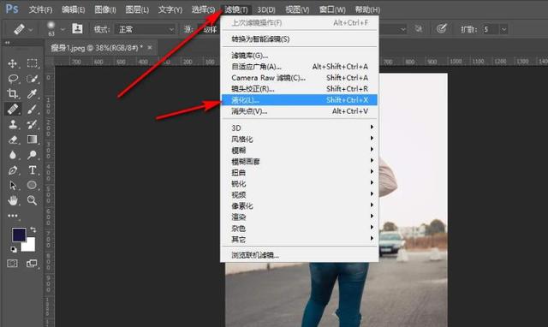Open the 文件(F) menu

[x=40, y=9]
